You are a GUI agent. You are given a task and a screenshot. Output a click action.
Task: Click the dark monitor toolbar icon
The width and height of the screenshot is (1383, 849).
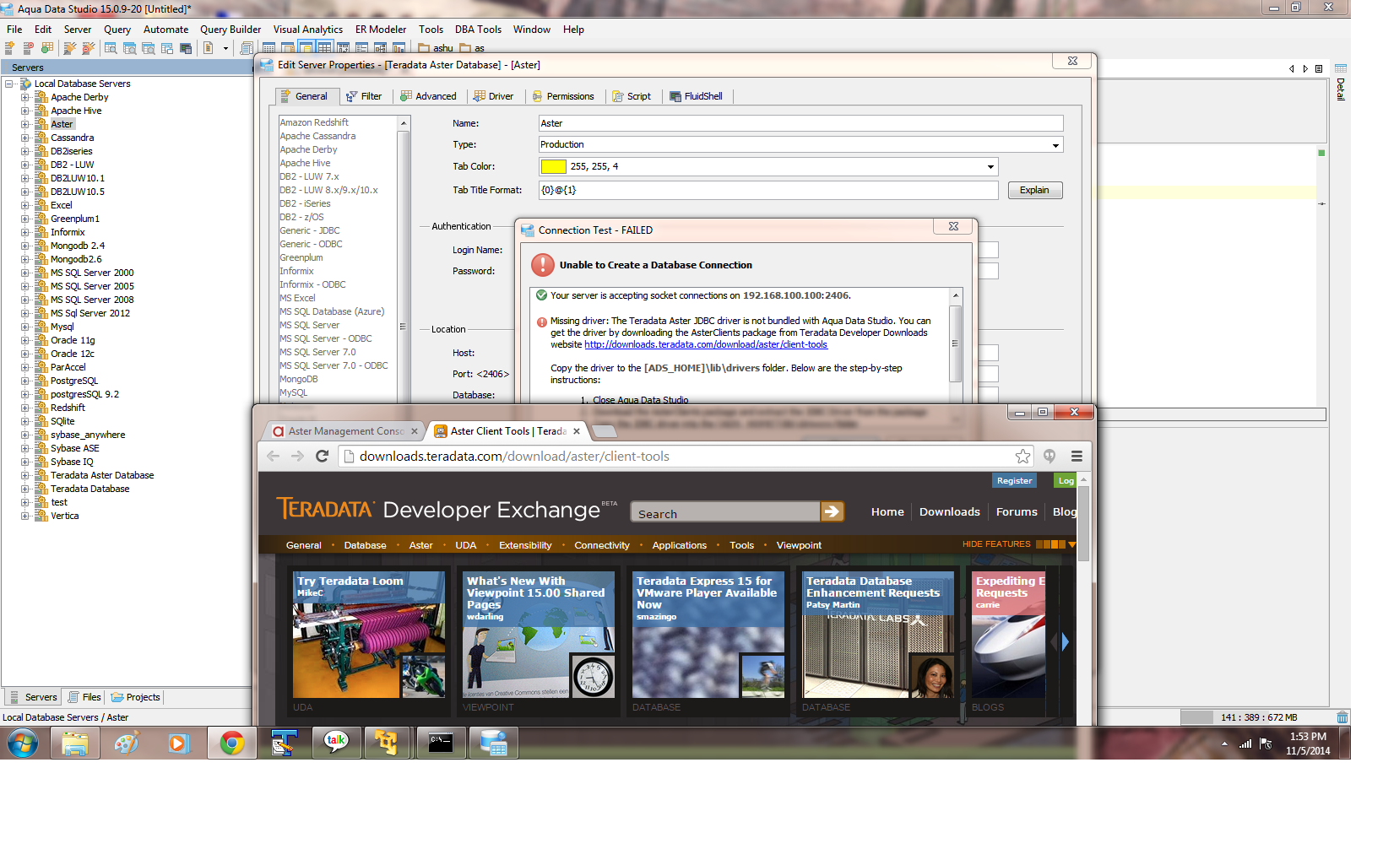point(186,48)
